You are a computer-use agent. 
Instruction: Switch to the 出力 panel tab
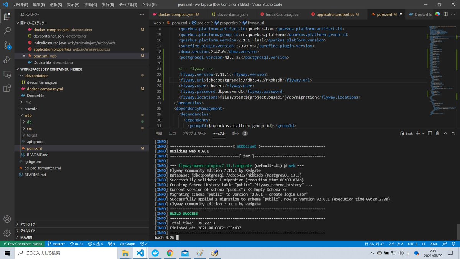click(172, 133)
